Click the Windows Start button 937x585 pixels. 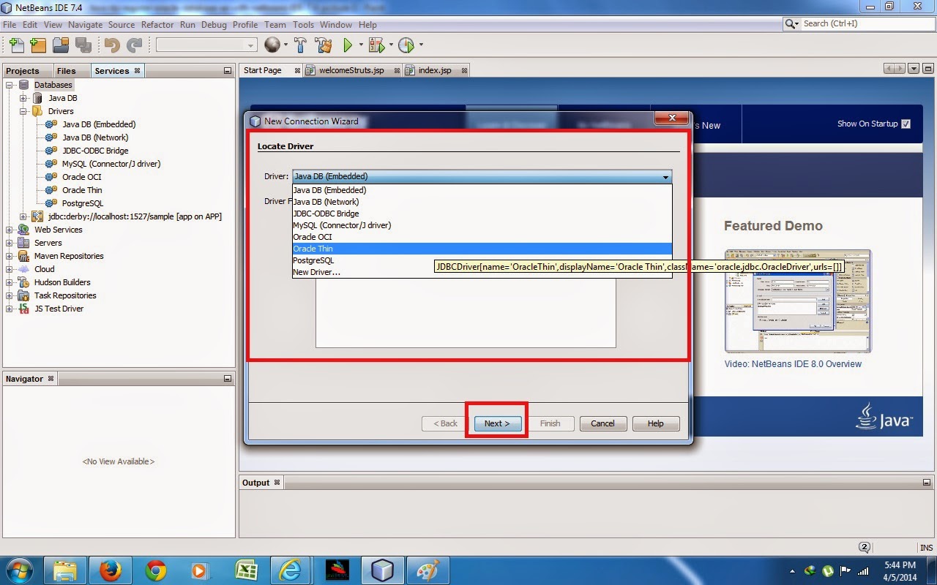click(20, 570)
